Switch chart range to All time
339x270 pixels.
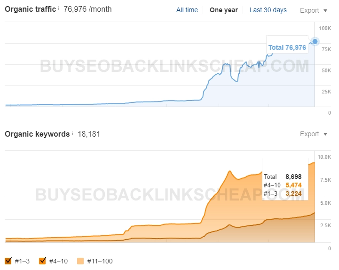[187, 10]
